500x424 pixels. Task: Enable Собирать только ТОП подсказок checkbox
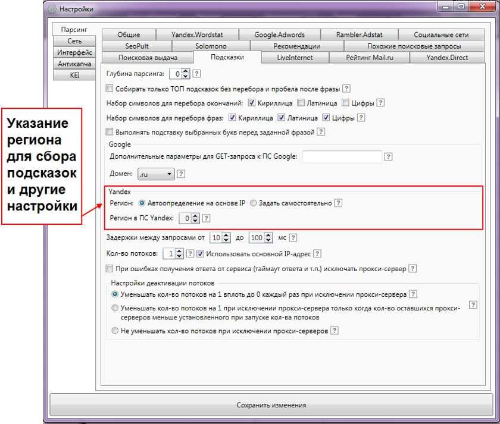coord(109,89)
